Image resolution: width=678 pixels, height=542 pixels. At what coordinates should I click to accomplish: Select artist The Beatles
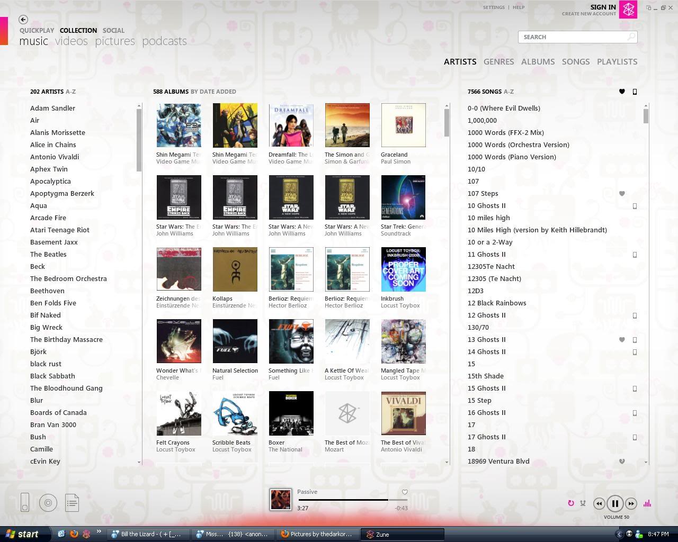coord(48,254)
